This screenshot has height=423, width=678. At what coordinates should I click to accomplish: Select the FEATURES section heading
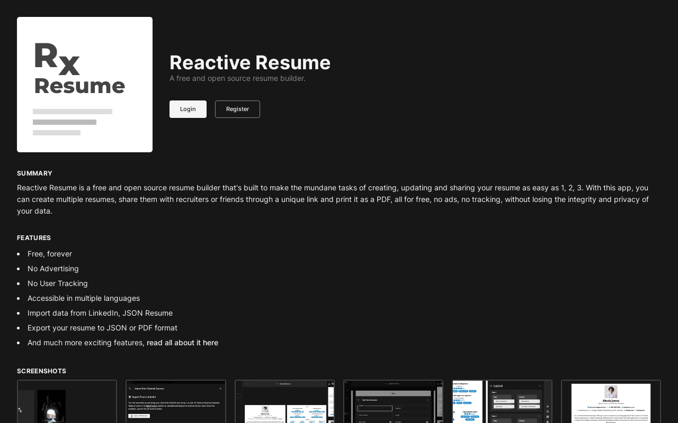click(34, 238)
